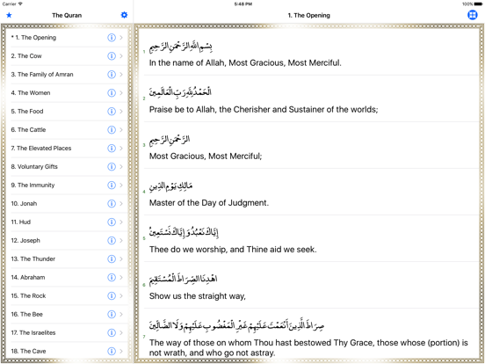Show info for The Thunder

click(x=112, y=258)
